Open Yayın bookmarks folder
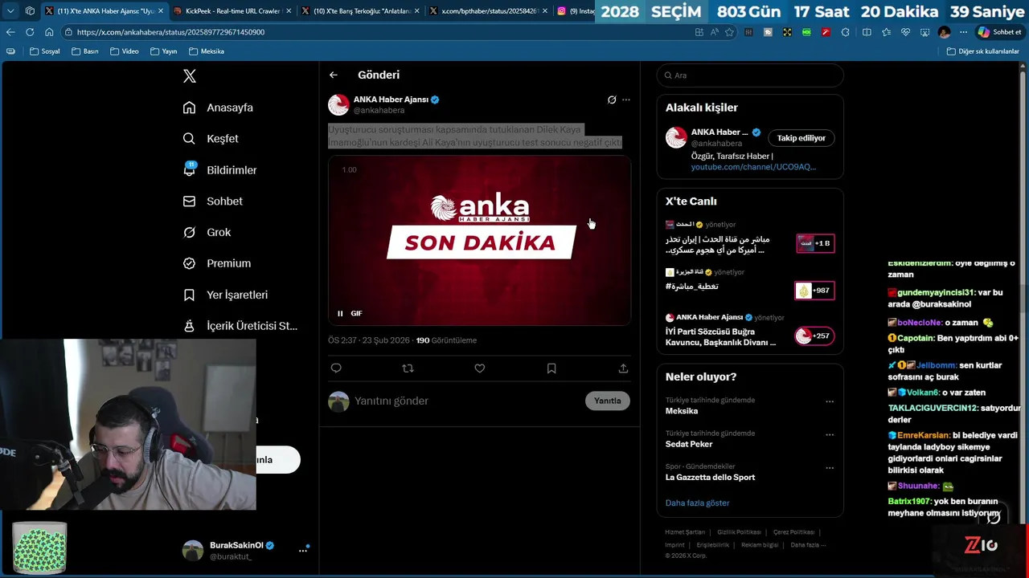1029x578 pixels. [163, 51]
